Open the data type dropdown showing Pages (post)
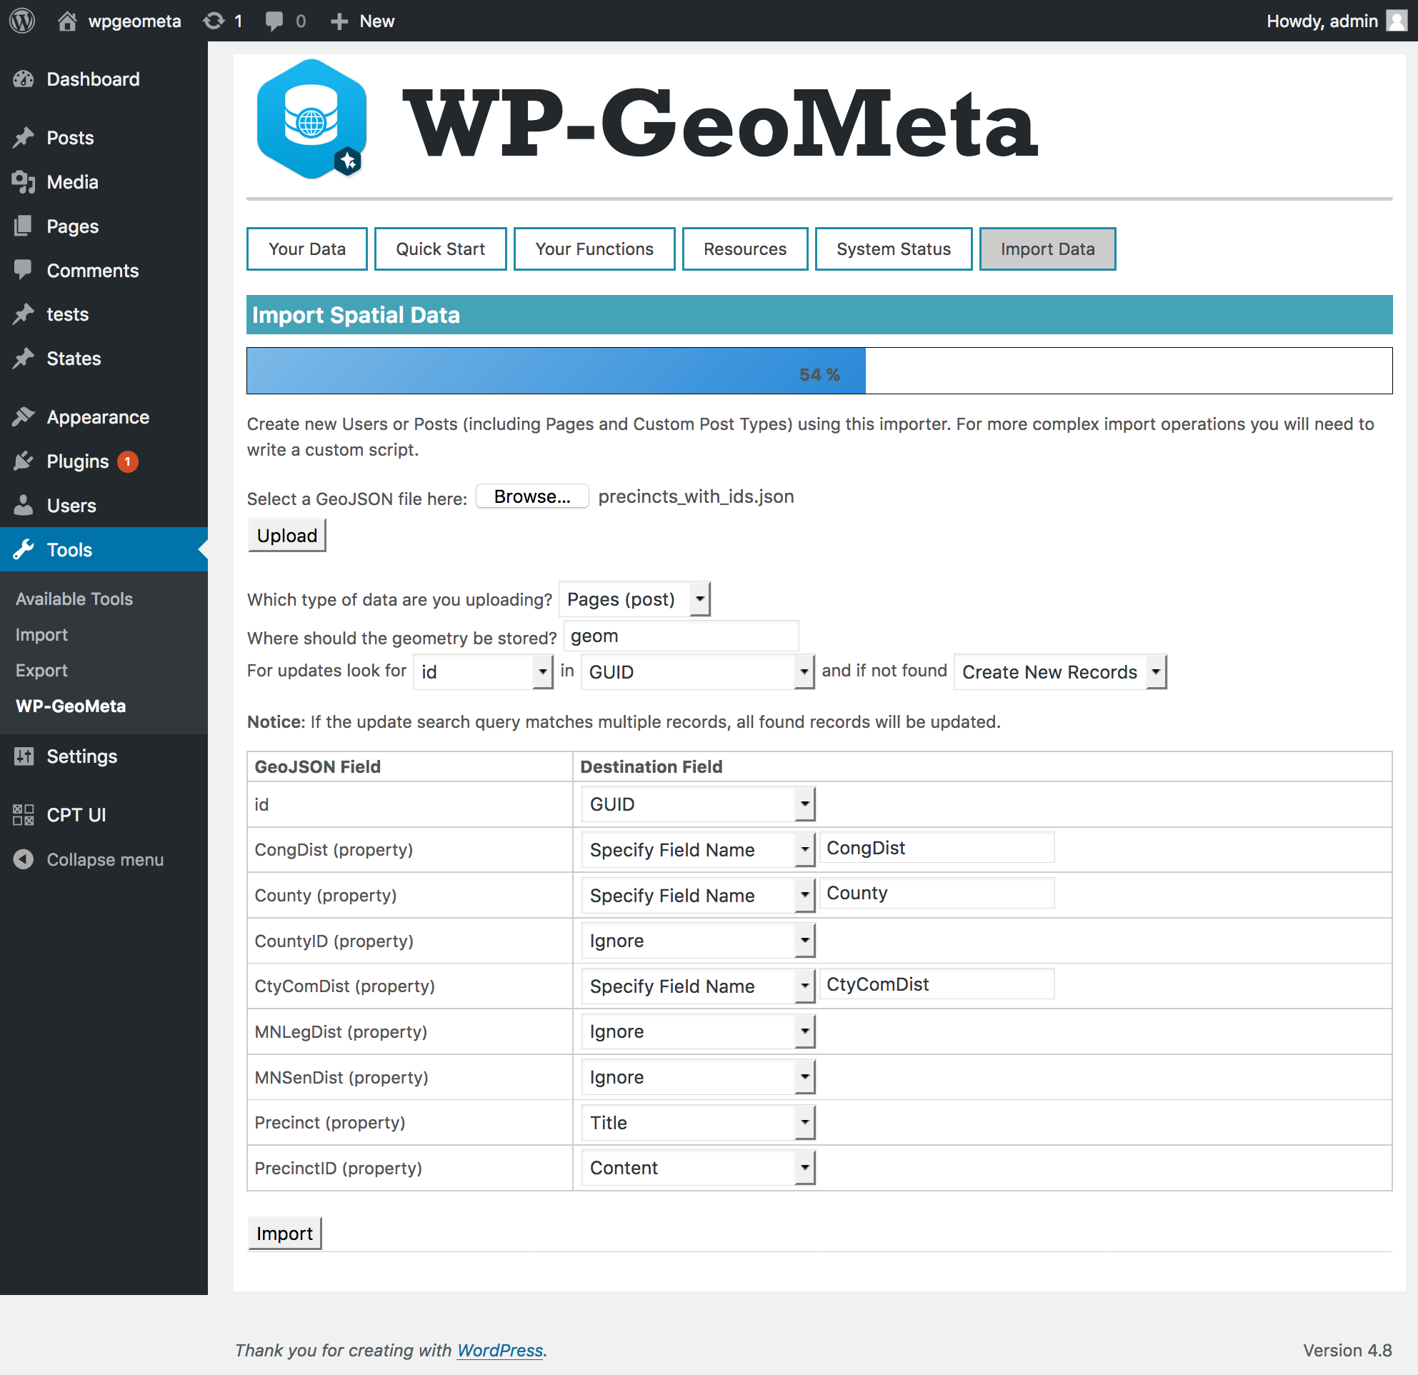 [634, 599]
